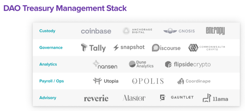Click the Gauntlet logo
The image size is (245, 111).
pyautogui.click(x=177, y=98)
